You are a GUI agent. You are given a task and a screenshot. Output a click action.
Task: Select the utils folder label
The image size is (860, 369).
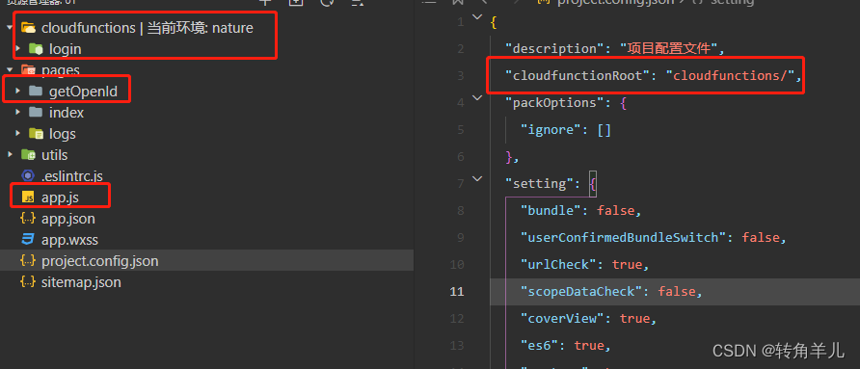tap(55, 155)
